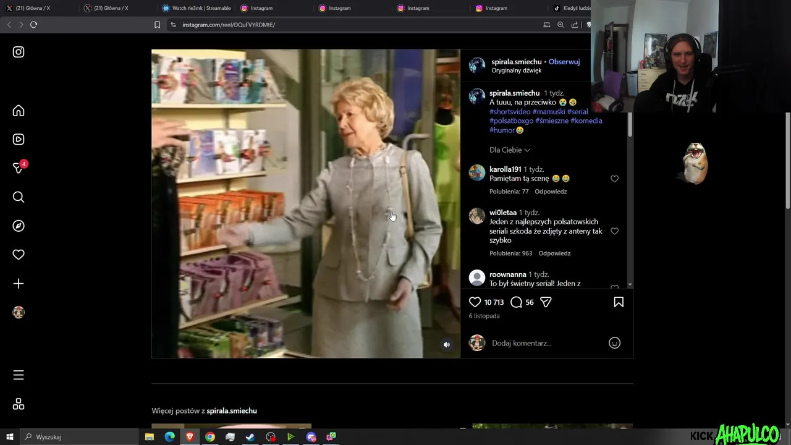The height and width of the screenshot is (445, 791).
Task: Open the #shortsvideo hashtag
Action: coord(510,112)
